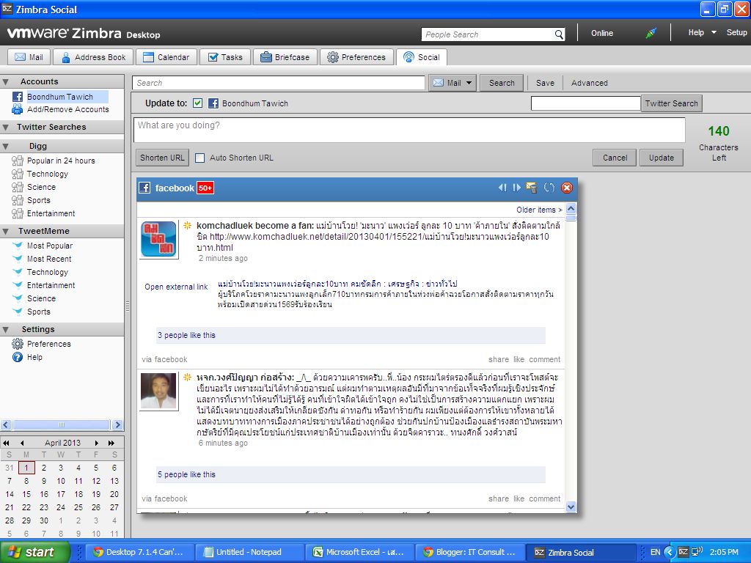This screenshot has width=751, height=563.
Task: Click the green connection status icon
Action: point(651,33)
